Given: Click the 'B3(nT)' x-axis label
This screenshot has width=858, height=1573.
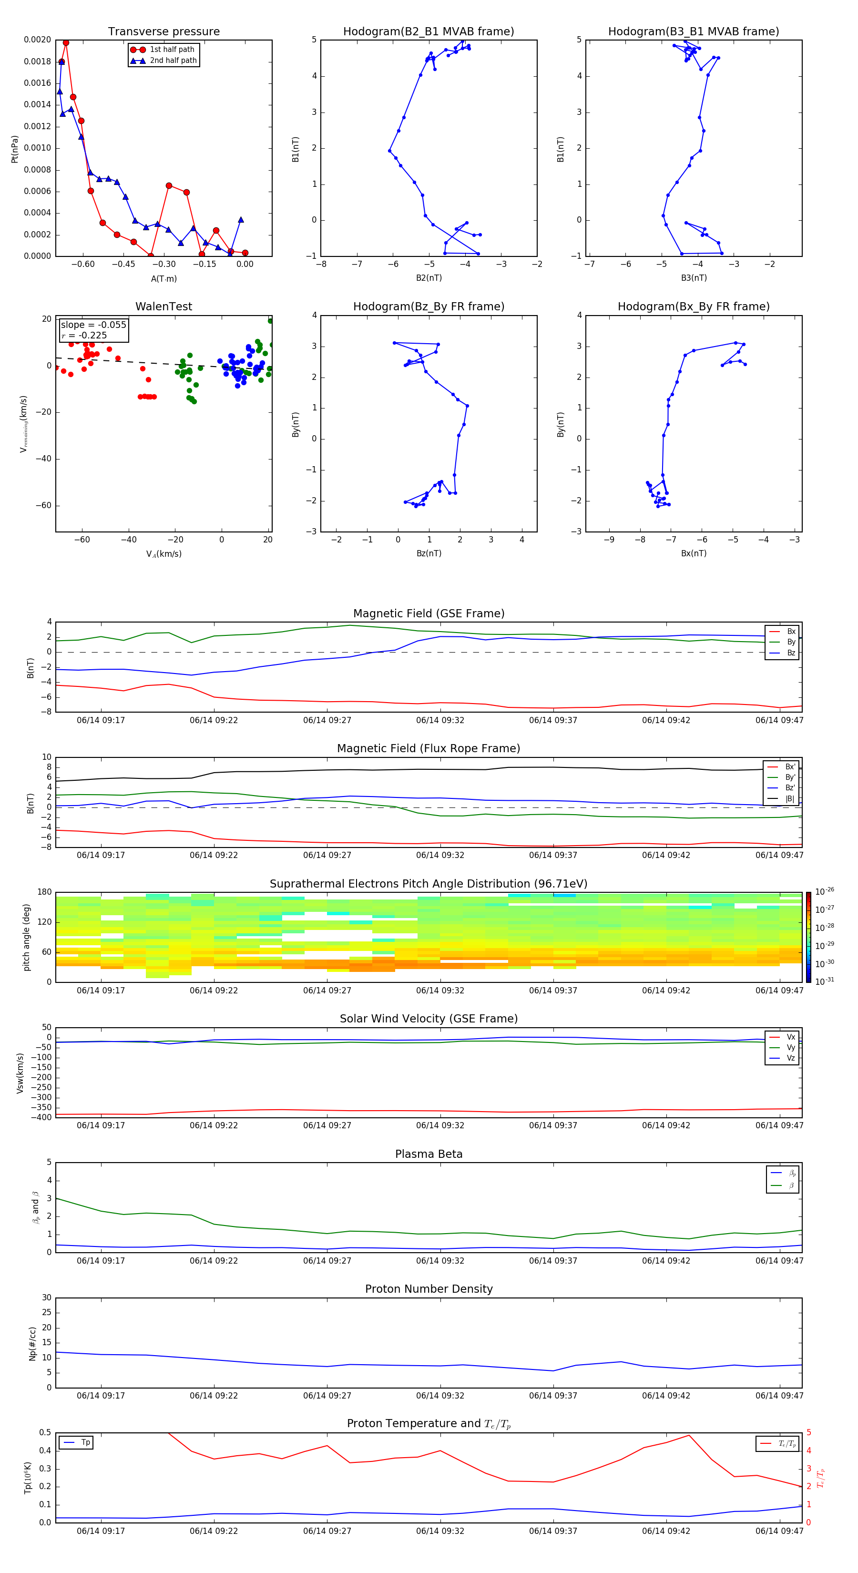Looking at the screenshot, I should (x=694, y=278).
